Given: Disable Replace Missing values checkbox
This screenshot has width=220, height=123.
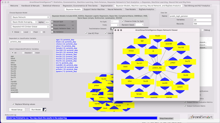Looking at the screenshot, I should [x=13, y=104].
